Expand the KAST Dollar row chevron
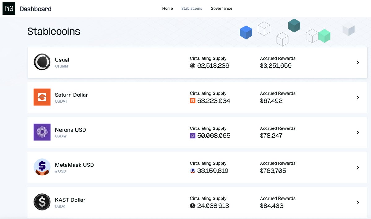This screenshot has height=219, width=371. point(358,202)
